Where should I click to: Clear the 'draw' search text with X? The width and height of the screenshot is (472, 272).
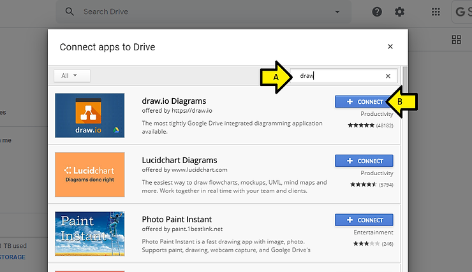[388, 76]
